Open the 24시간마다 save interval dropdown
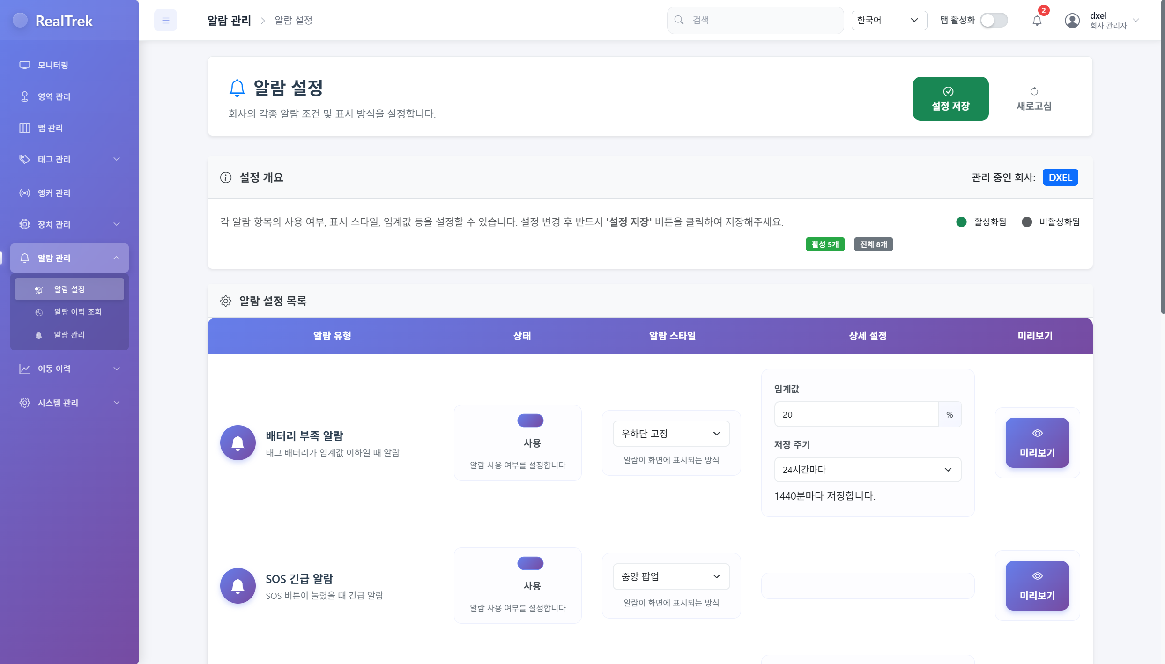 (867, 470)
